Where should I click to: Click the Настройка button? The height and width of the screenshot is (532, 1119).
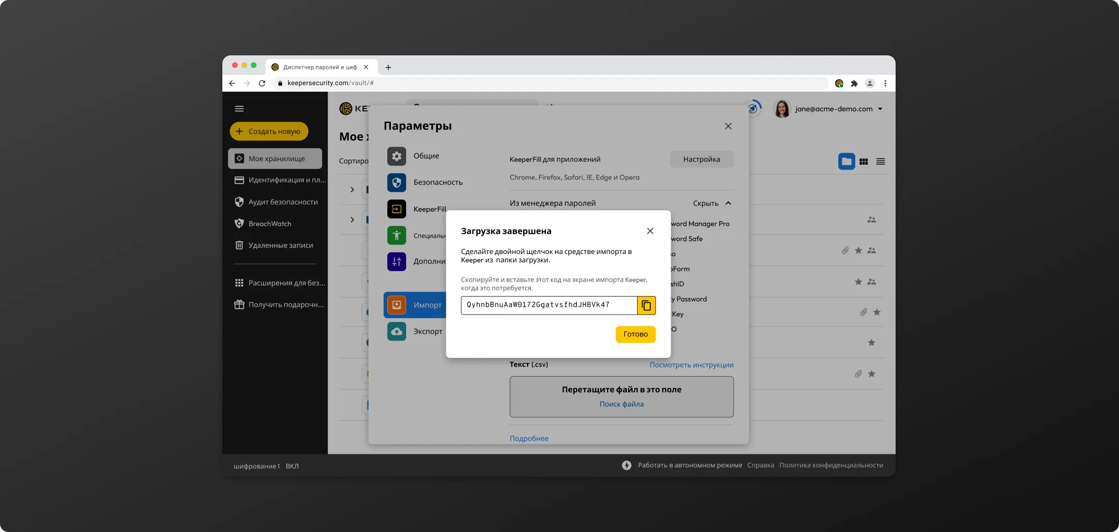point(701,160)
